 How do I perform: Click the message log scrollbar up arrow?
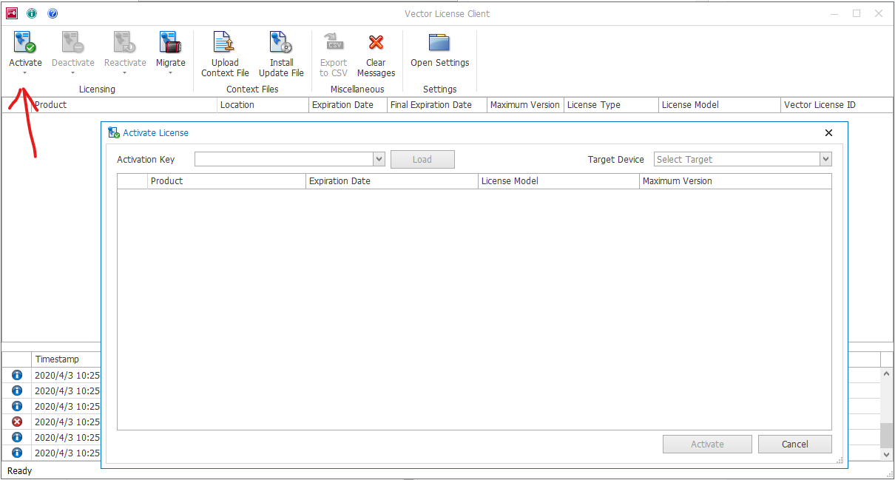pos(886,374)
